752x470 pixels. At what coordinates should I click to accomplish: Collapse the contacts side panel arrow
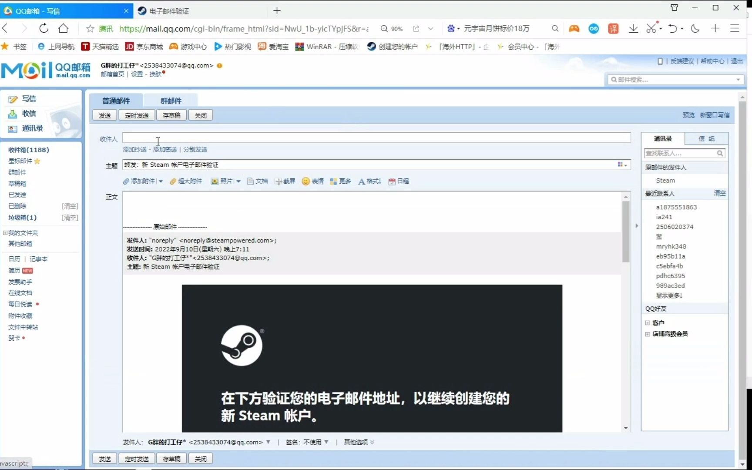pos(637,226)
